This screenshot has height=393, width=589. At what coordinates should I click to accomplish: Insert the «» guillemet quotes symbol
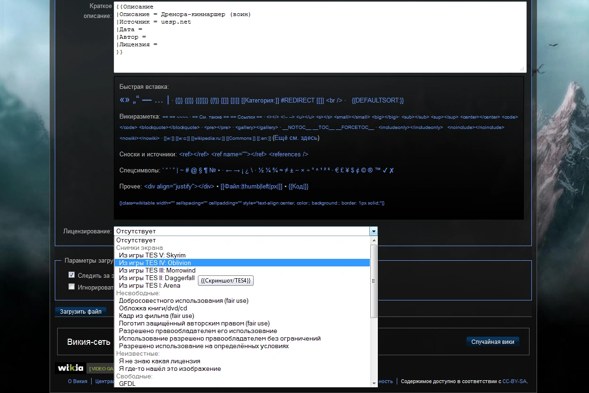coord(125,100)
